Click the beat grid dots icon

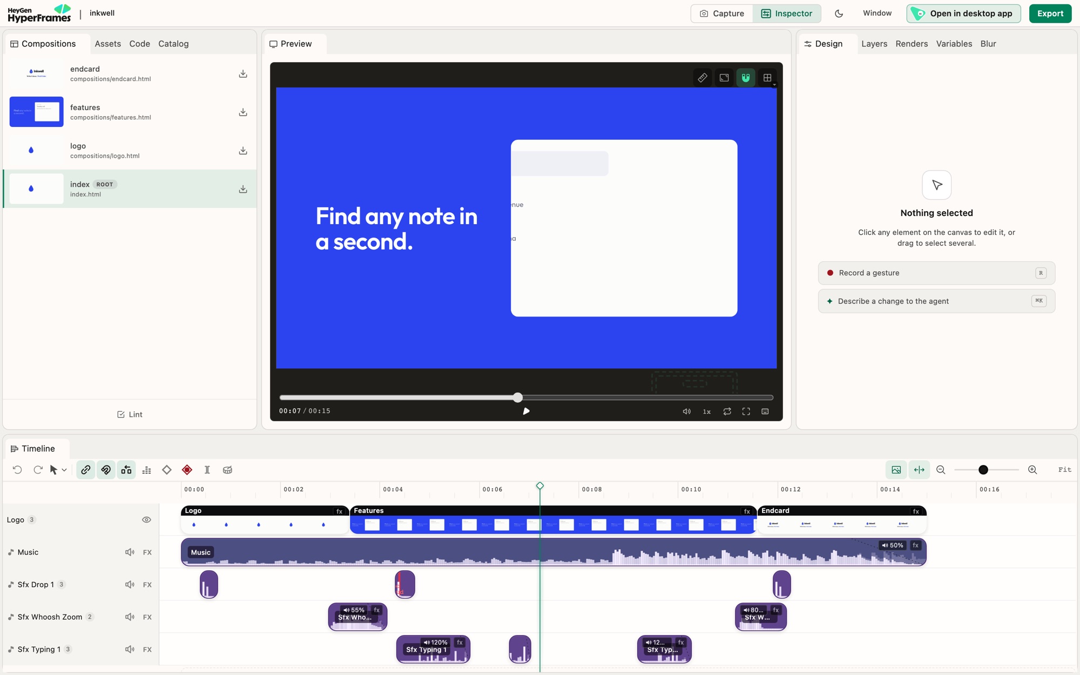(146, 470)
